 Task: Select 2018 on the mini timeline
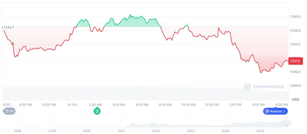click(17, 131)
